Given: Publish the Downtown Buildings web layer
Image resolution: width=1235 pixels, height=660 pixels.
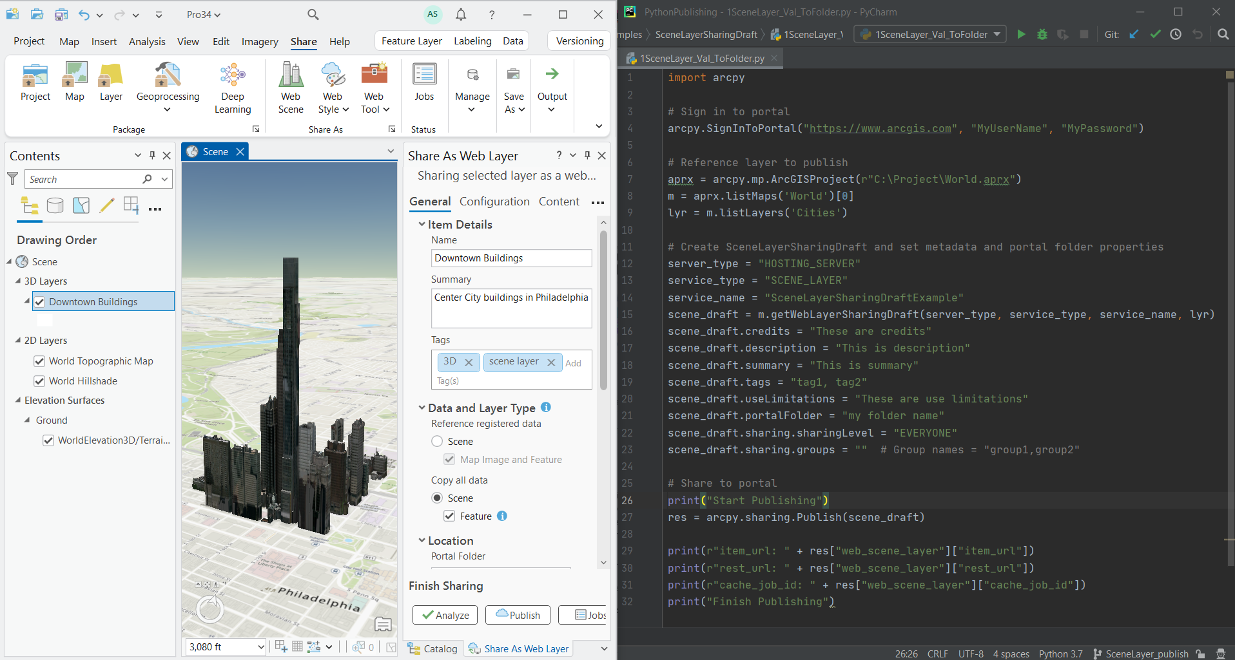Looking at the screenshot, I should pos(517,615).
